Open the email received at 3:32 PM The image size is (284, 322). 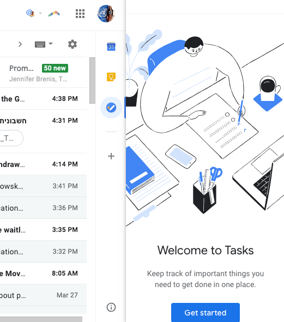[x=43, y=252]
